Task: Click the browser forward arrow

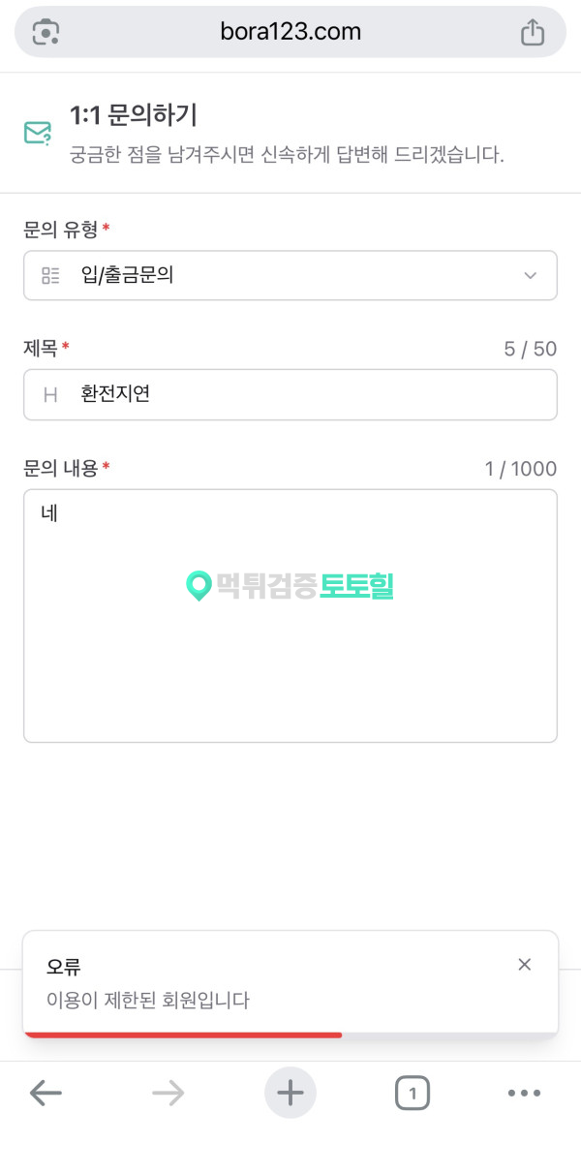Action: pos(168,1094)
